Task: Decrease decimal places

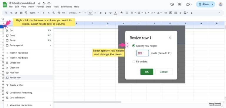Action: [54, 13]
